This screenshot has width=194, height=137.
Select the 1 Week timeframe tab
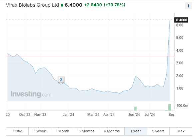click(40, 131)
